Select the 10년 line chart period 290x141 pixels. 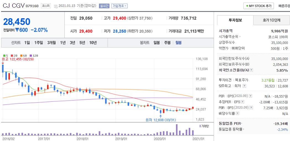pos(93,43)
